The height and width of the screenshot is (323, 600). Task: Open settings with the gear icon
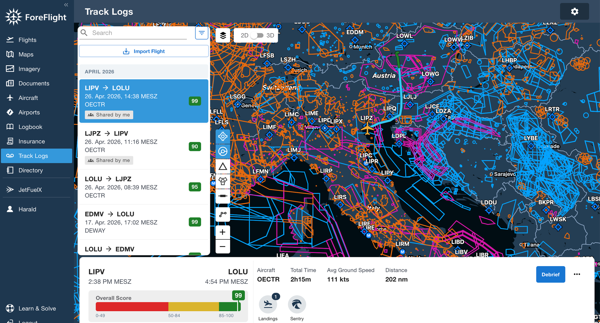pos(574,11)
